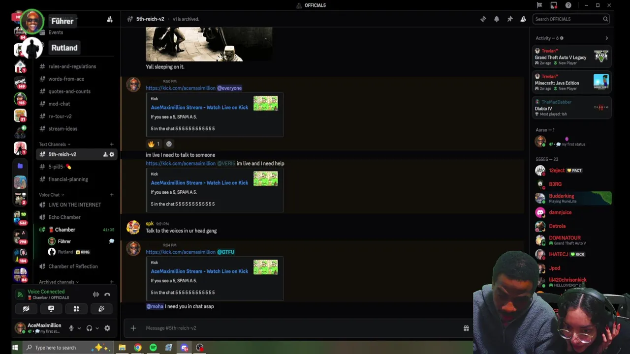Toggle noise suppression in voice panel

point(96,295)
